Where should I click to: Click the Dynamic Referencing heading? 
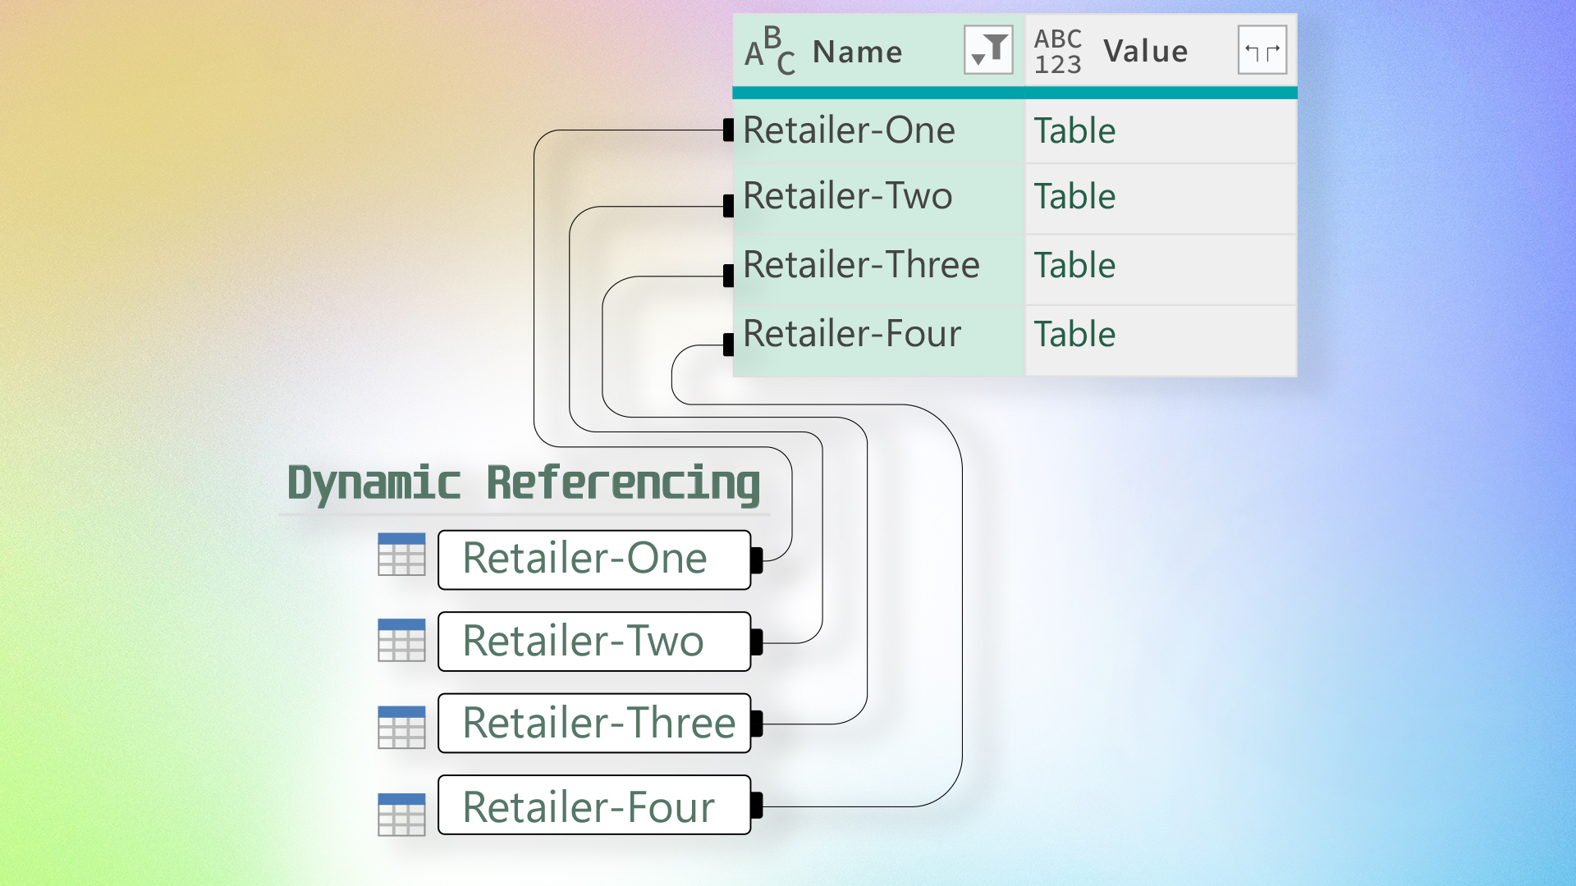click(x=524, y=484)
